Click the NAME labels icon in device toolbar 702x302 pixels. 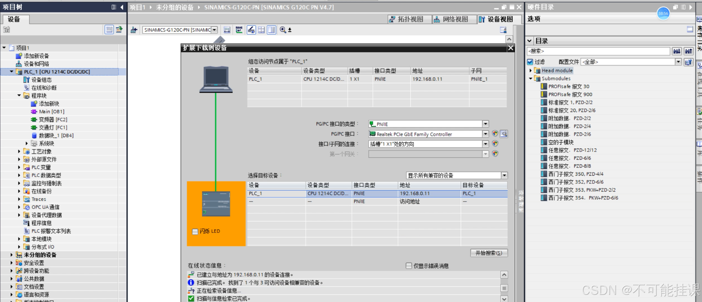(x=239, y=30)
